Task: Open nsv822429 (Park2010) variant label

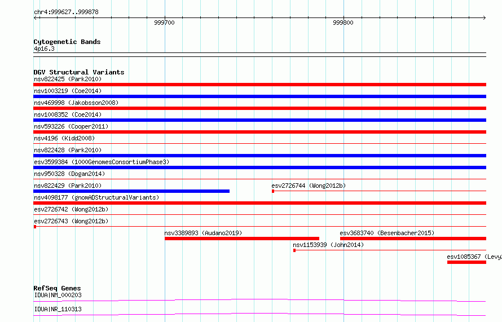Action: tap(68, 186)
